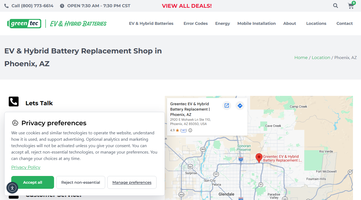Click Fountain Hills on the map
Screen dimensions: 361x200
click(x=316, y=179)
